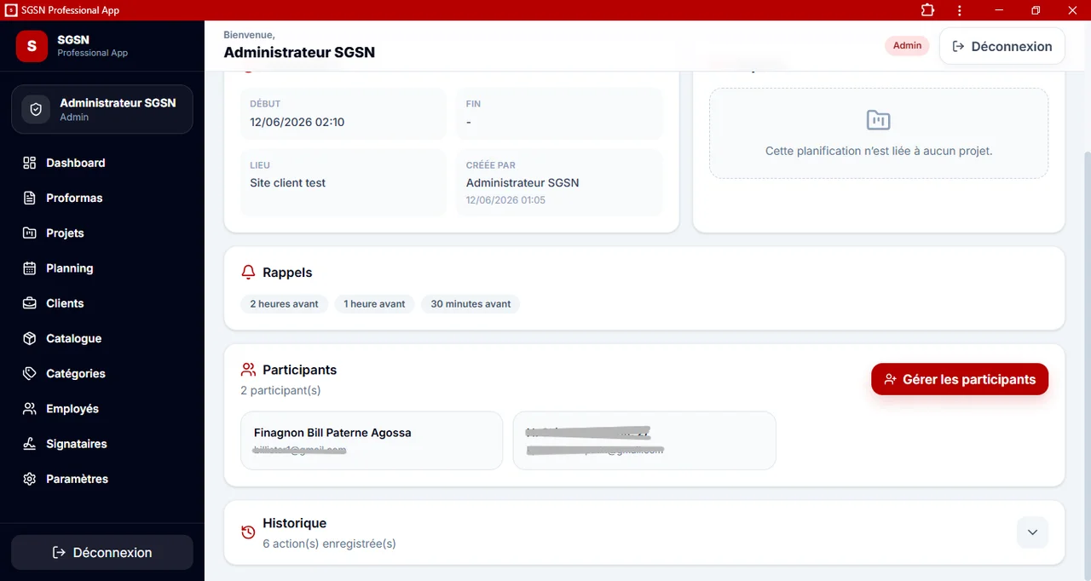
Task: Click the red SGSN logo
Action: click(x=32, y=46)
